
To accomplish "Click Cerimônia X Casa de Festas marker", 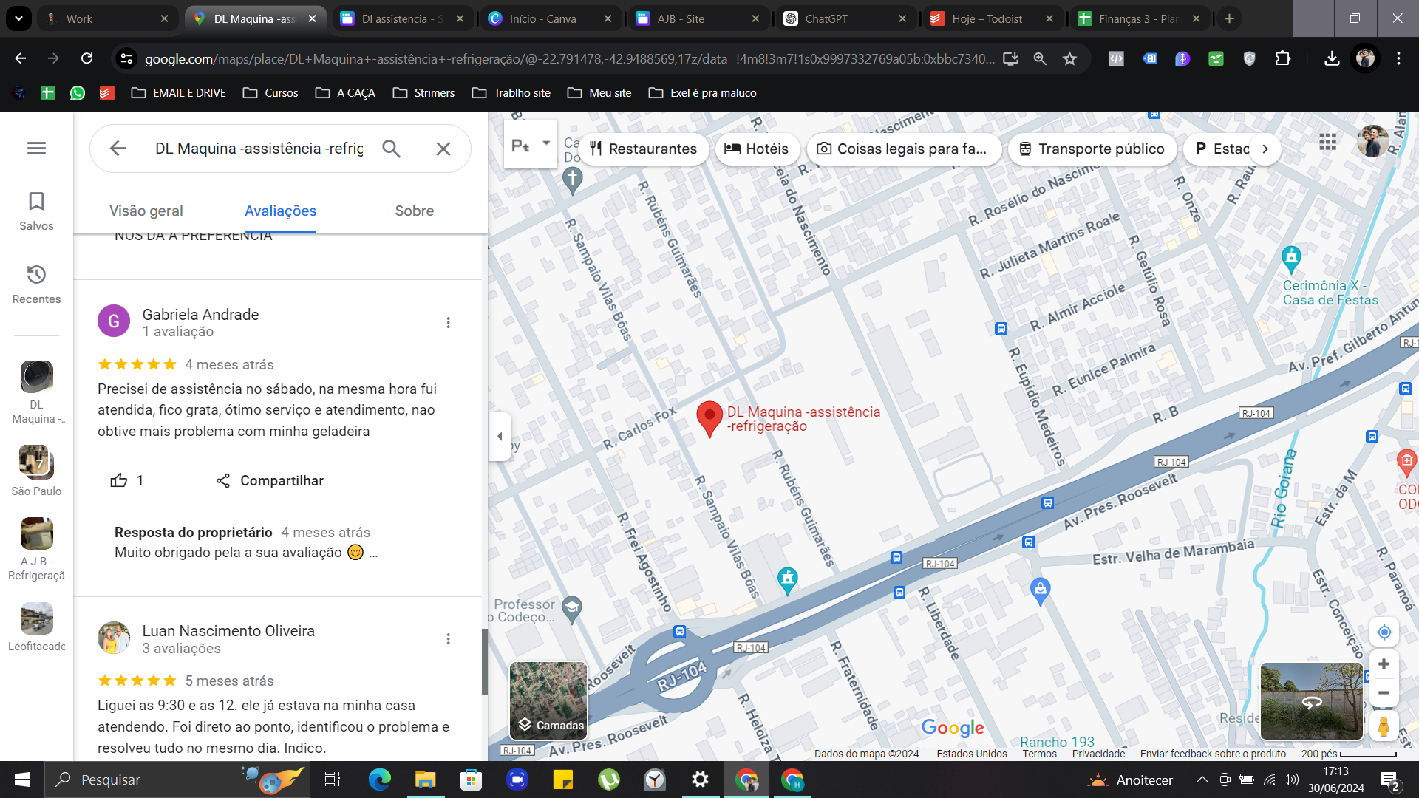I will point(1291,259).
